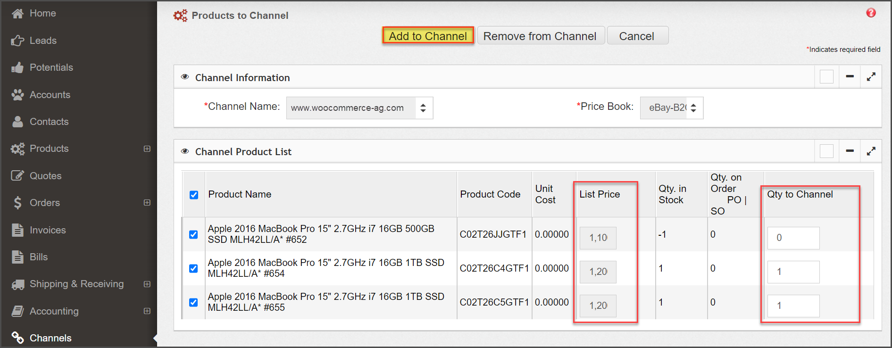
Task: Click the Bills document icon
Action: pos(17,257)
